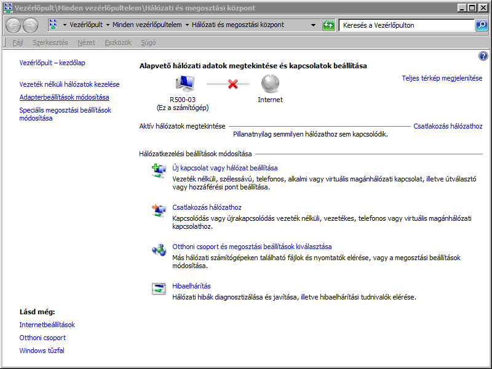This screenshot has width=492, height=369.
Task: Click the green refresh button in address bar
Action: pos(329,25)
